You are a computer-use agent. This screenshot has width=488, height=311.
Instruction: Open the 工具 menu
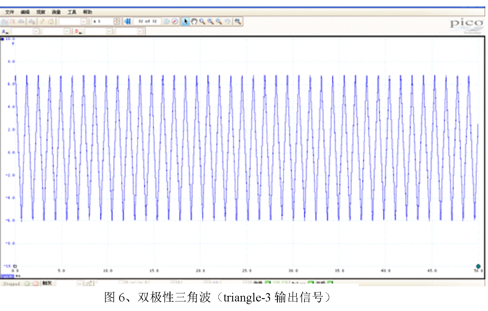pos(72,12)
